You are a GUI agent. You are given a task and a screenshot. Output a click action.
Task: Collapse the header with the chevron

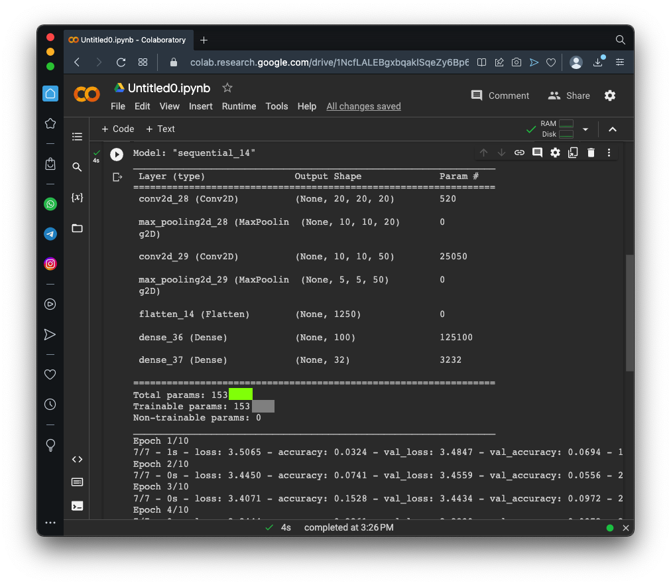613,129
